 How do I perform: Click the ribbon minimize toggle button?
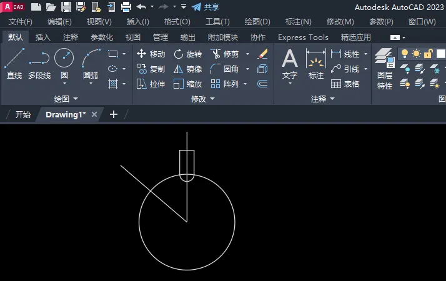point(395,37)
